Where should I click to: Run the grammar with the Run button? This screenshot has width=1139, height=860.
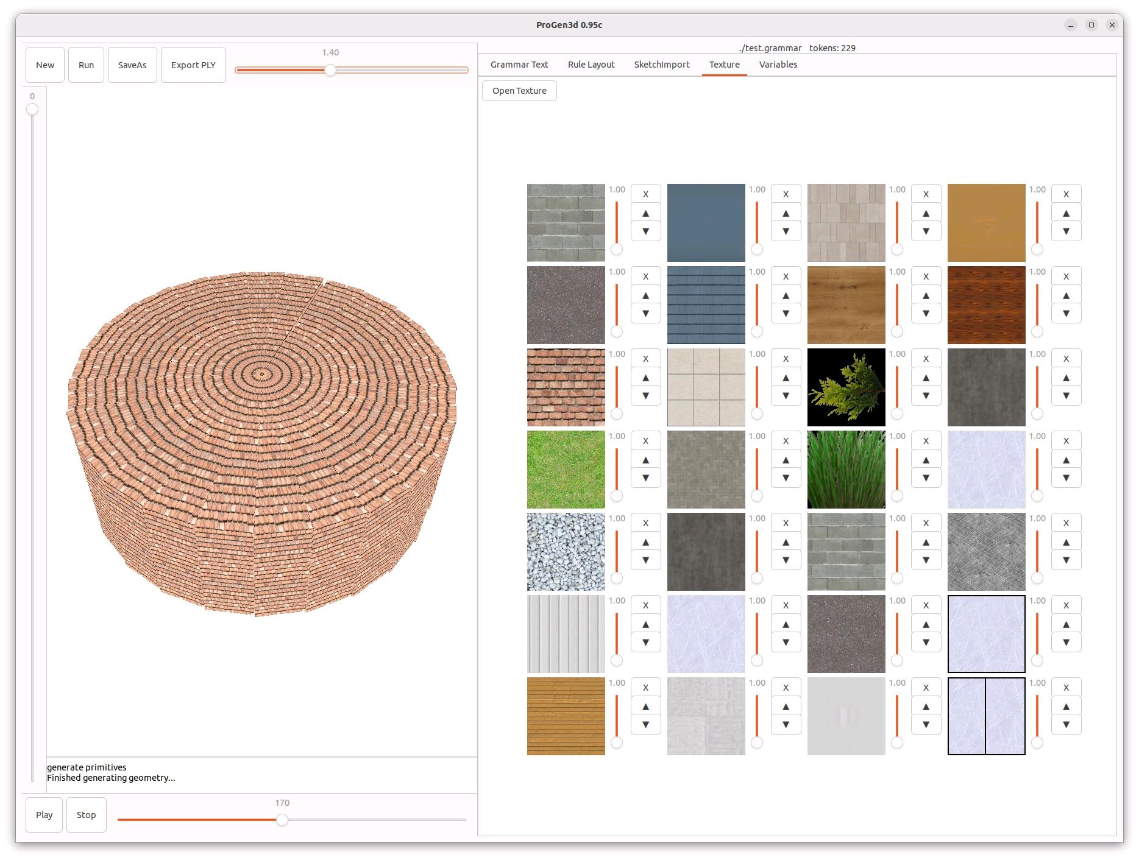pos(86,65)
